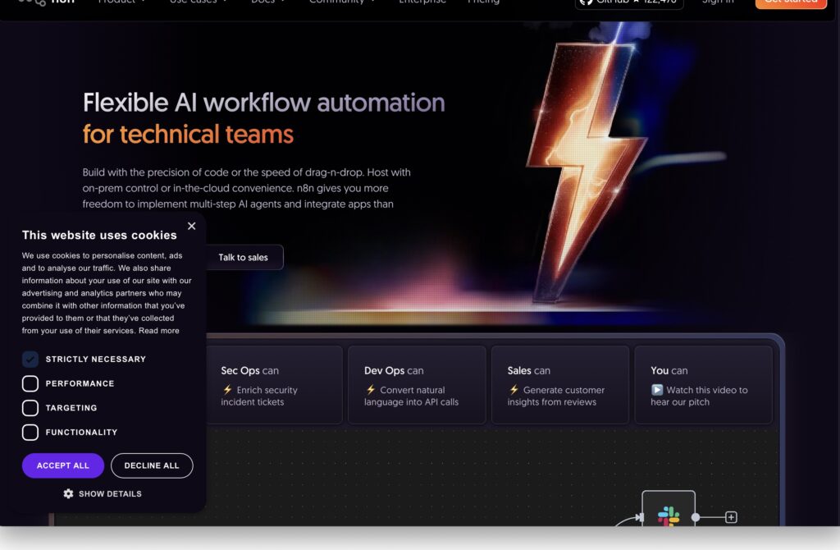The image size is (840, 550).
Task: Switch to the Sales can tab
Action: [x=559, y=384]
